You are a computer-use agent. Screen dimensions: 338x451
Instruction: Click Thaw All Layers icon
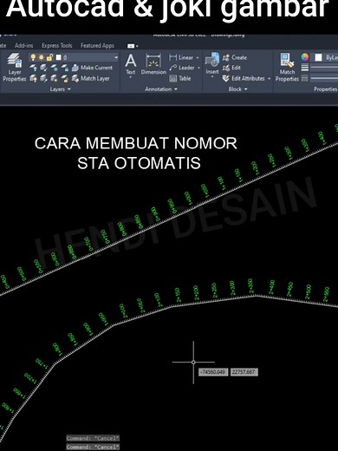(54, 78)
